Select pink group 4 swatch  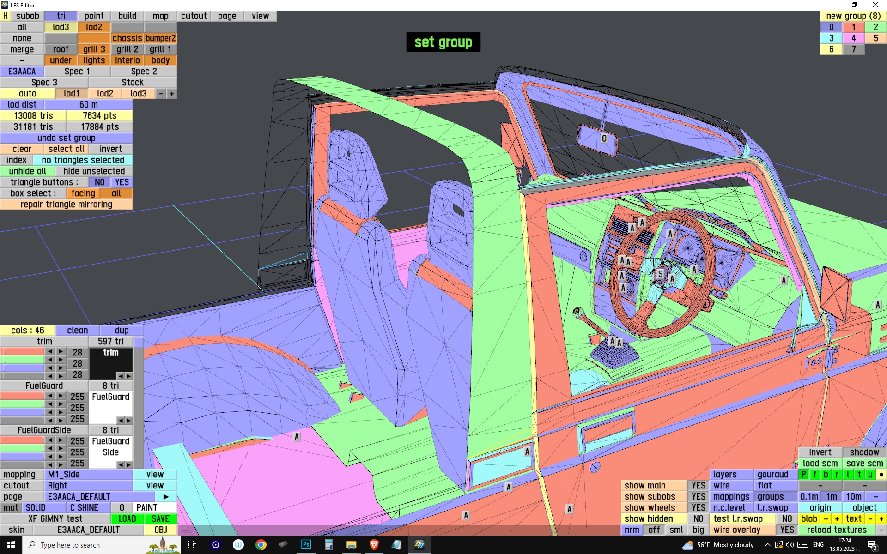pos(853,38)
